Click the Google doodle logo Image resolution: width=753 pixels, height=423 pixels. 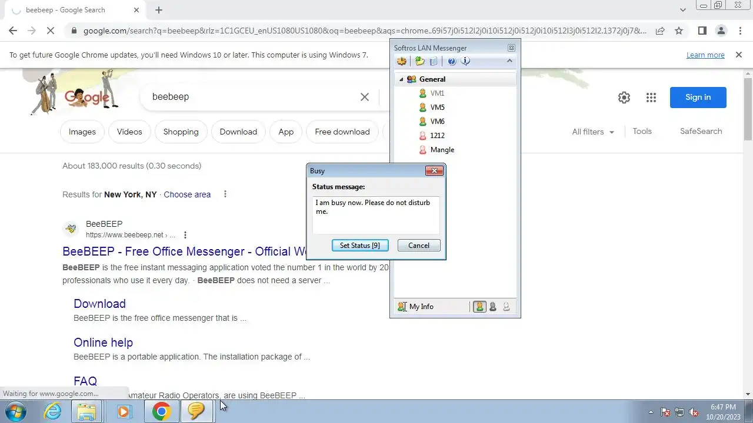(87, 97)
